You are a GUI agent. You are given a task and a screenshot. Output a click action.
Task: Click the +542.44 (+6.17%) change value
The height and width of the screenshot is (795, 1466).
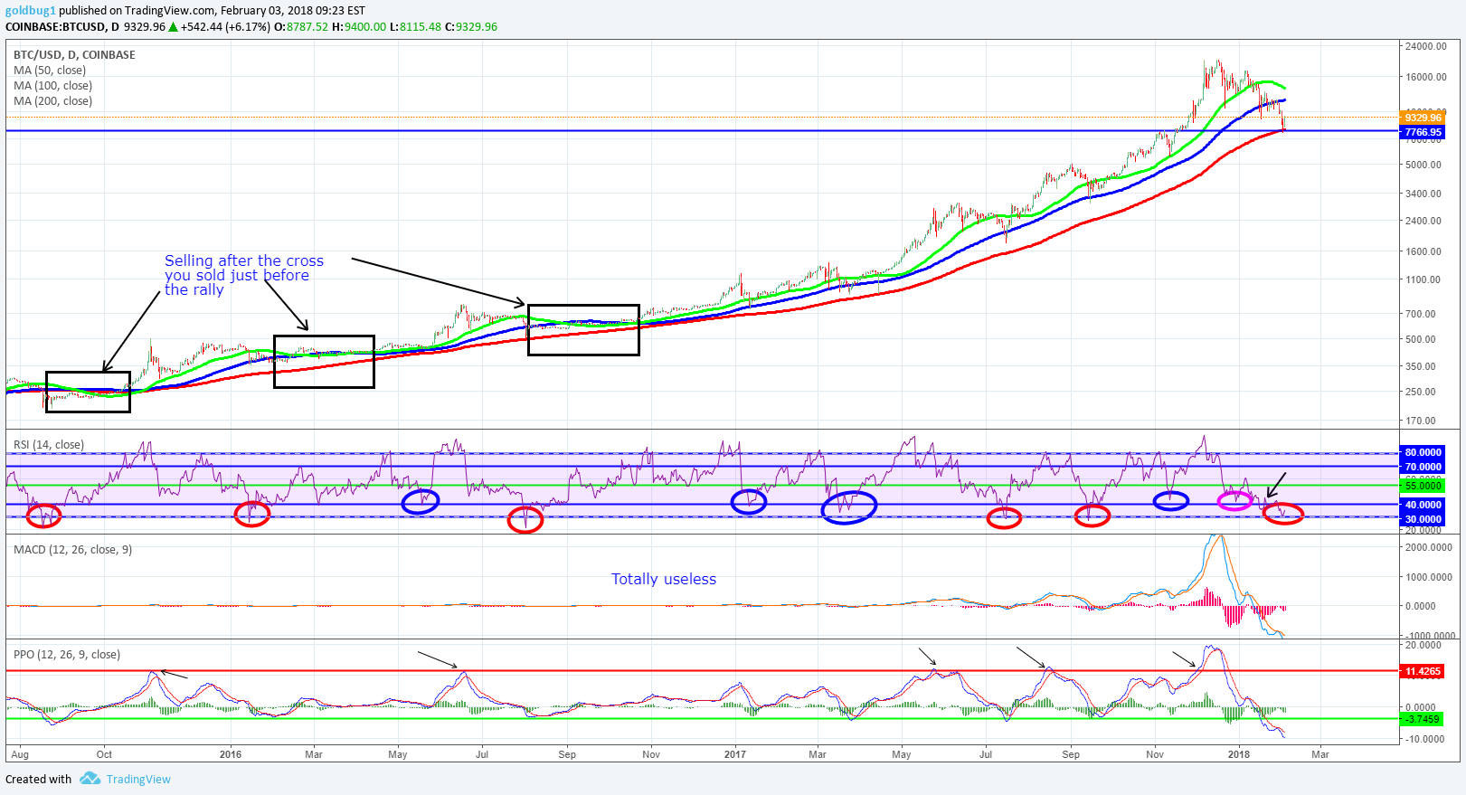pos(225,27)
